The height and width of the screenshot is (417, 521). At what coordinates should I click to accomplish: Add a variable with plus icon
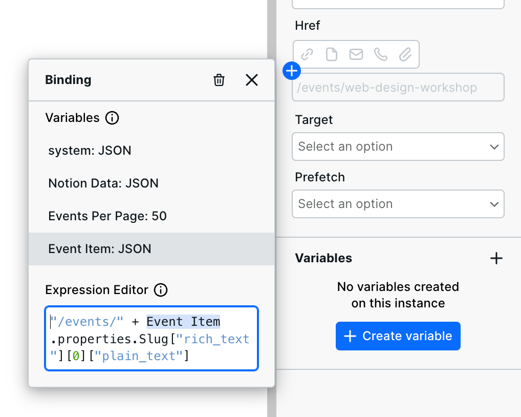point(496,258)
